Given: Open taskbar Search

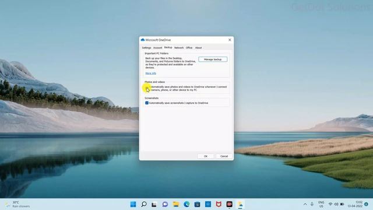Looking at the screenshot, I should [x=144, y=204].
